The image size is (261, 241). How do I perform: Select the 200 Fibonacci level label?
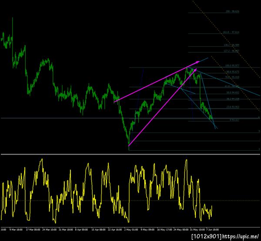point(232,11)
